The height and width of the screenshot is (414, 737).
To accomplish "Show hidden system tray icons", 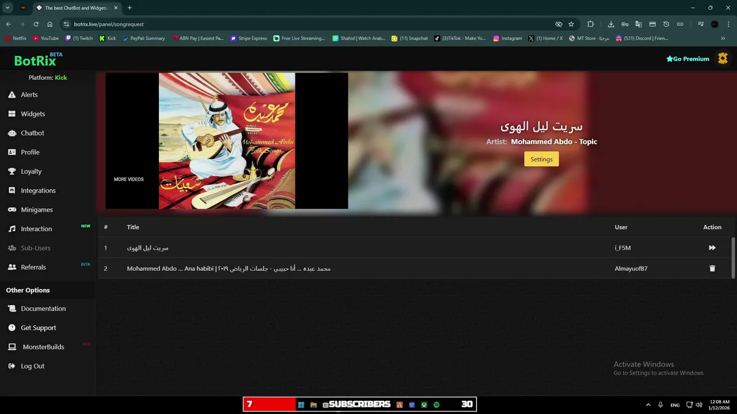I will tap(648, 405).
